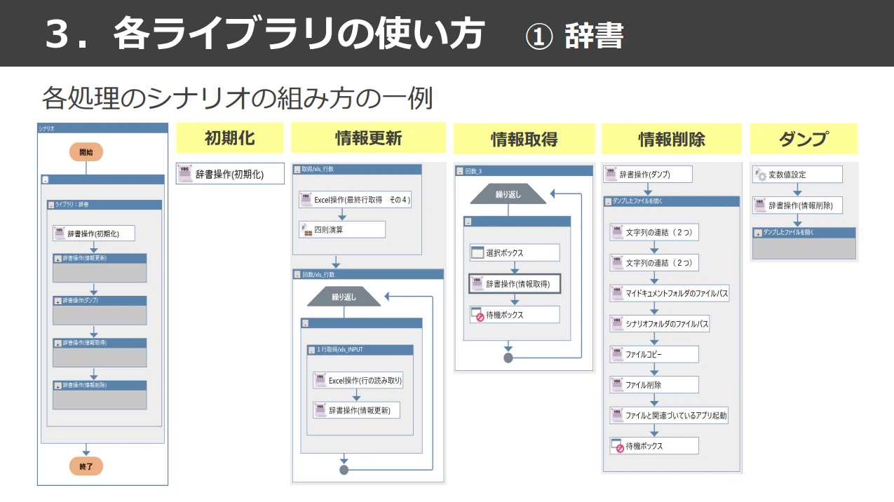Click the シナリオ panel title bar
Viewport: 894px width, 502px height.
coord(102,128)
